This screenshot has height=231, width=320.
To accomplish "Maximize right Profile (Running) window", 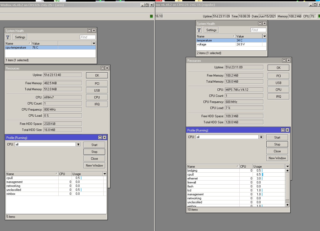I will [x=283, y=130].
